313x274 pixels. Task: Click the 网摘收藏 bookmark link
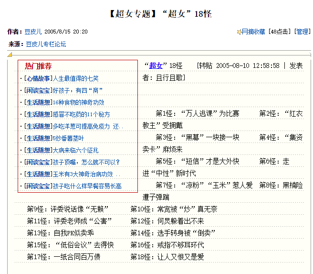[254, 32]
